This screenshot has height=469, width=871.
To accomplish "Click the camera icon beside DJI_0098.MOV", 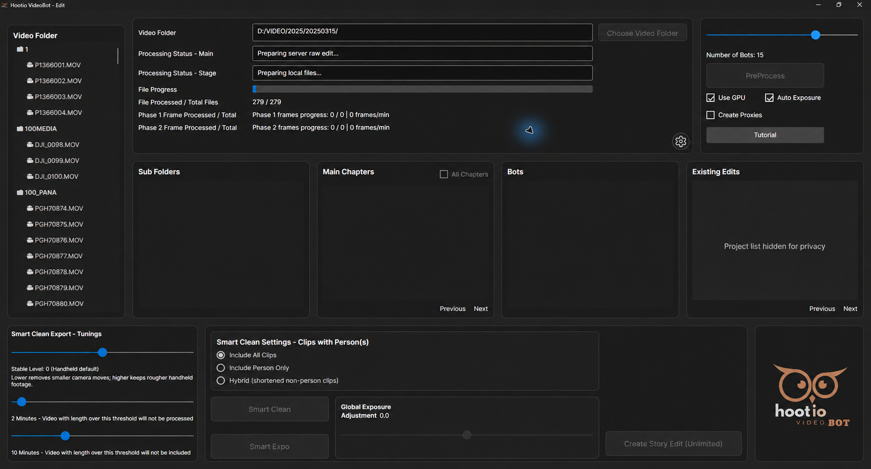I will coord(30,145).
